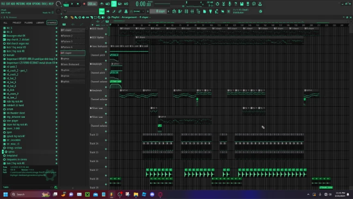Viewport: 353px width, 199px height.
Task: Click the chat bubble icon in top toolbar
Action: pos(254,4)
